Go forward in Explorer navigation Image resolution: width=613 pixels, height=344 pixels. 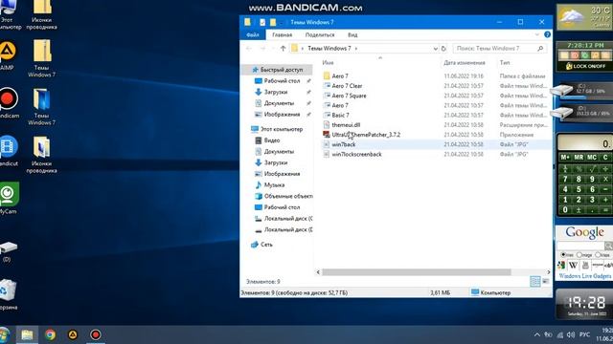coord(262,49)
